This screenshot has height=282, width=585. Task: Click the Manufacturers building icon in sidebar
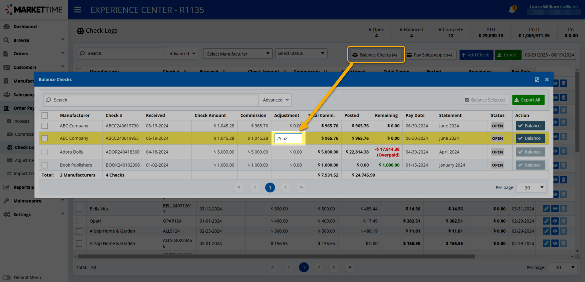pyautogui.click(x=6, y=81)
